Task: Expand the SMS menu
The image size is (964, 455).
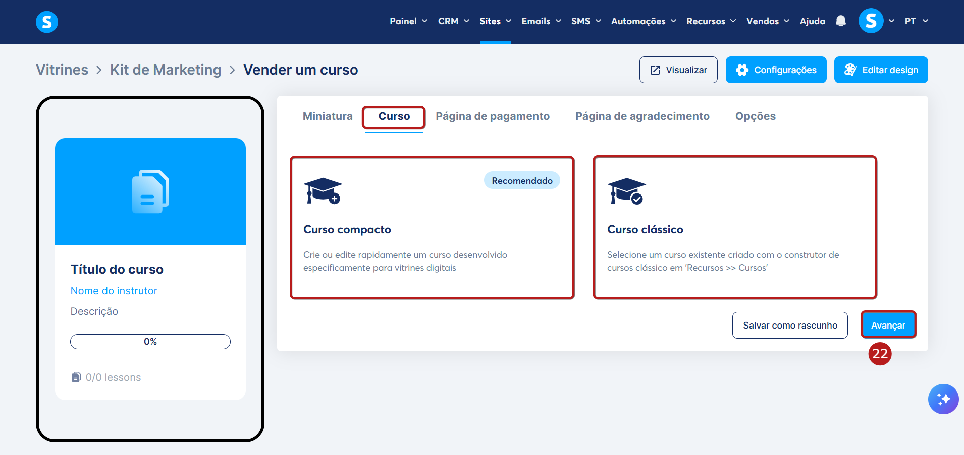Action: point(586,21)
